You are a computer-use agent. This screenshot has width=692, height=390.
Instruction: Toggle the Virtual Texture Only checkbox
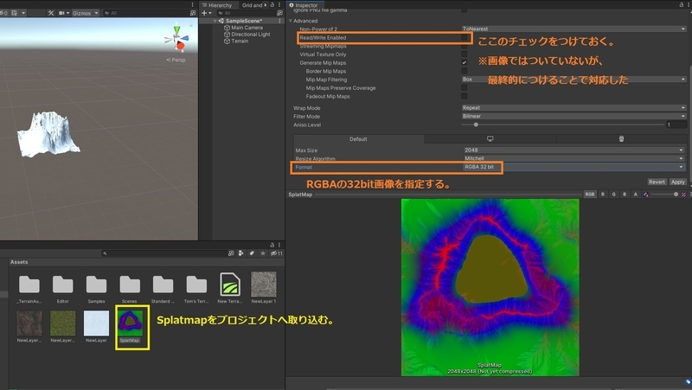point(465,54)
